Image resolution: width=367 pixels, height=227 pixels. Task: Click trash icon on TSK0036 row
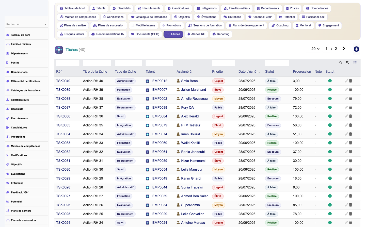(350, 116)
